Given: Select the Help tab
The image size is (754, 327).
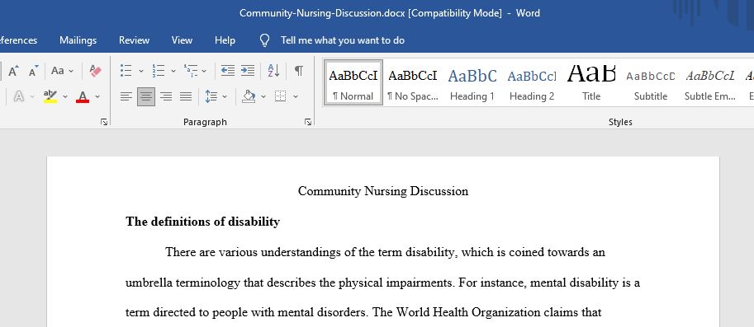Looking at the screenshot, I should 225,40.
